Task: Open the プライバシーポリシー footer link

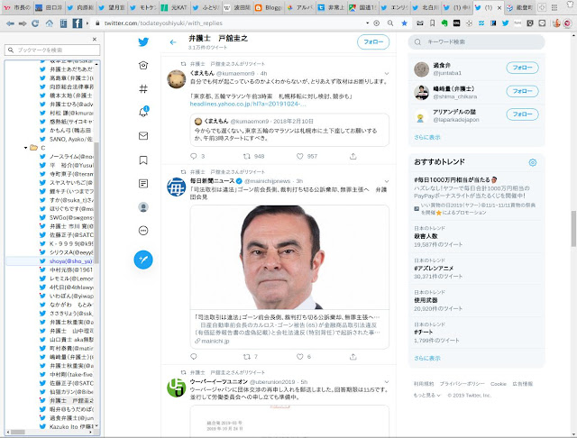Action: coord(463,384)
